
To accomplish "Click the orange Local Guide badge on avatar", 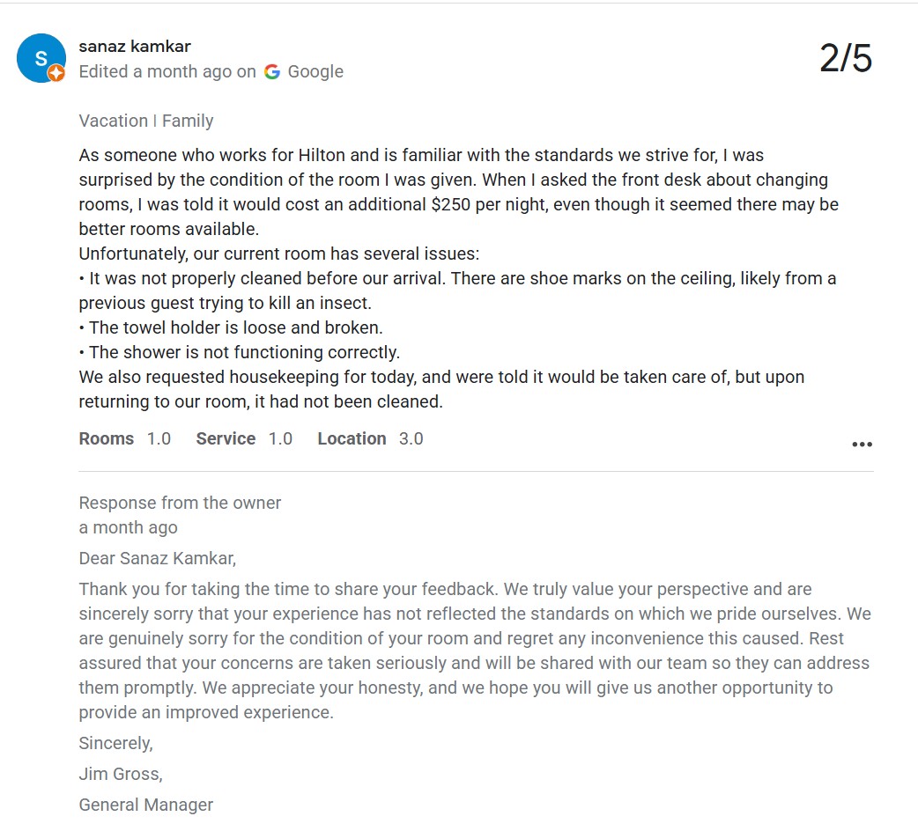I will tap(56, 73).
